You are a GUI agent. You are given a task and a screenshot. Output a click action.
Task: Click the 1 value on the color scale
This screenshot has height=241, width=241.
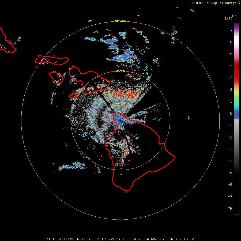coord(231,101)
